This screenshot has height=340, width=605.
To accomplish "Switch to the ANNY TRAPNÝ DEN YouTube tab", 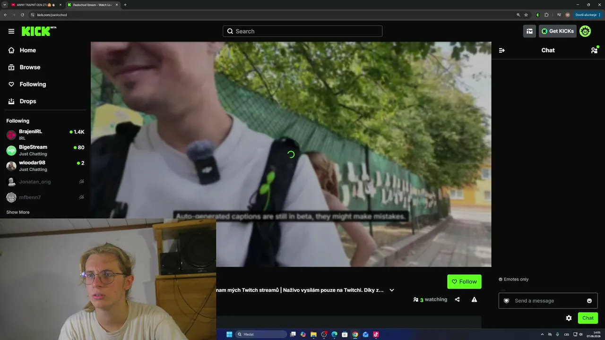I will pos(36,5).
